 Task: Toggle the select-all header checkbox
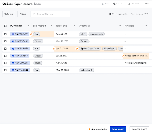click(x=5, y=26)
